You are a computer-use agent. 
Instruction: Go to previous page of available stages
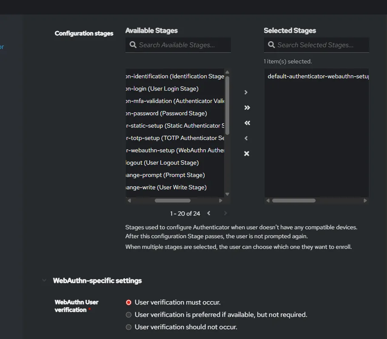point(209,213)
